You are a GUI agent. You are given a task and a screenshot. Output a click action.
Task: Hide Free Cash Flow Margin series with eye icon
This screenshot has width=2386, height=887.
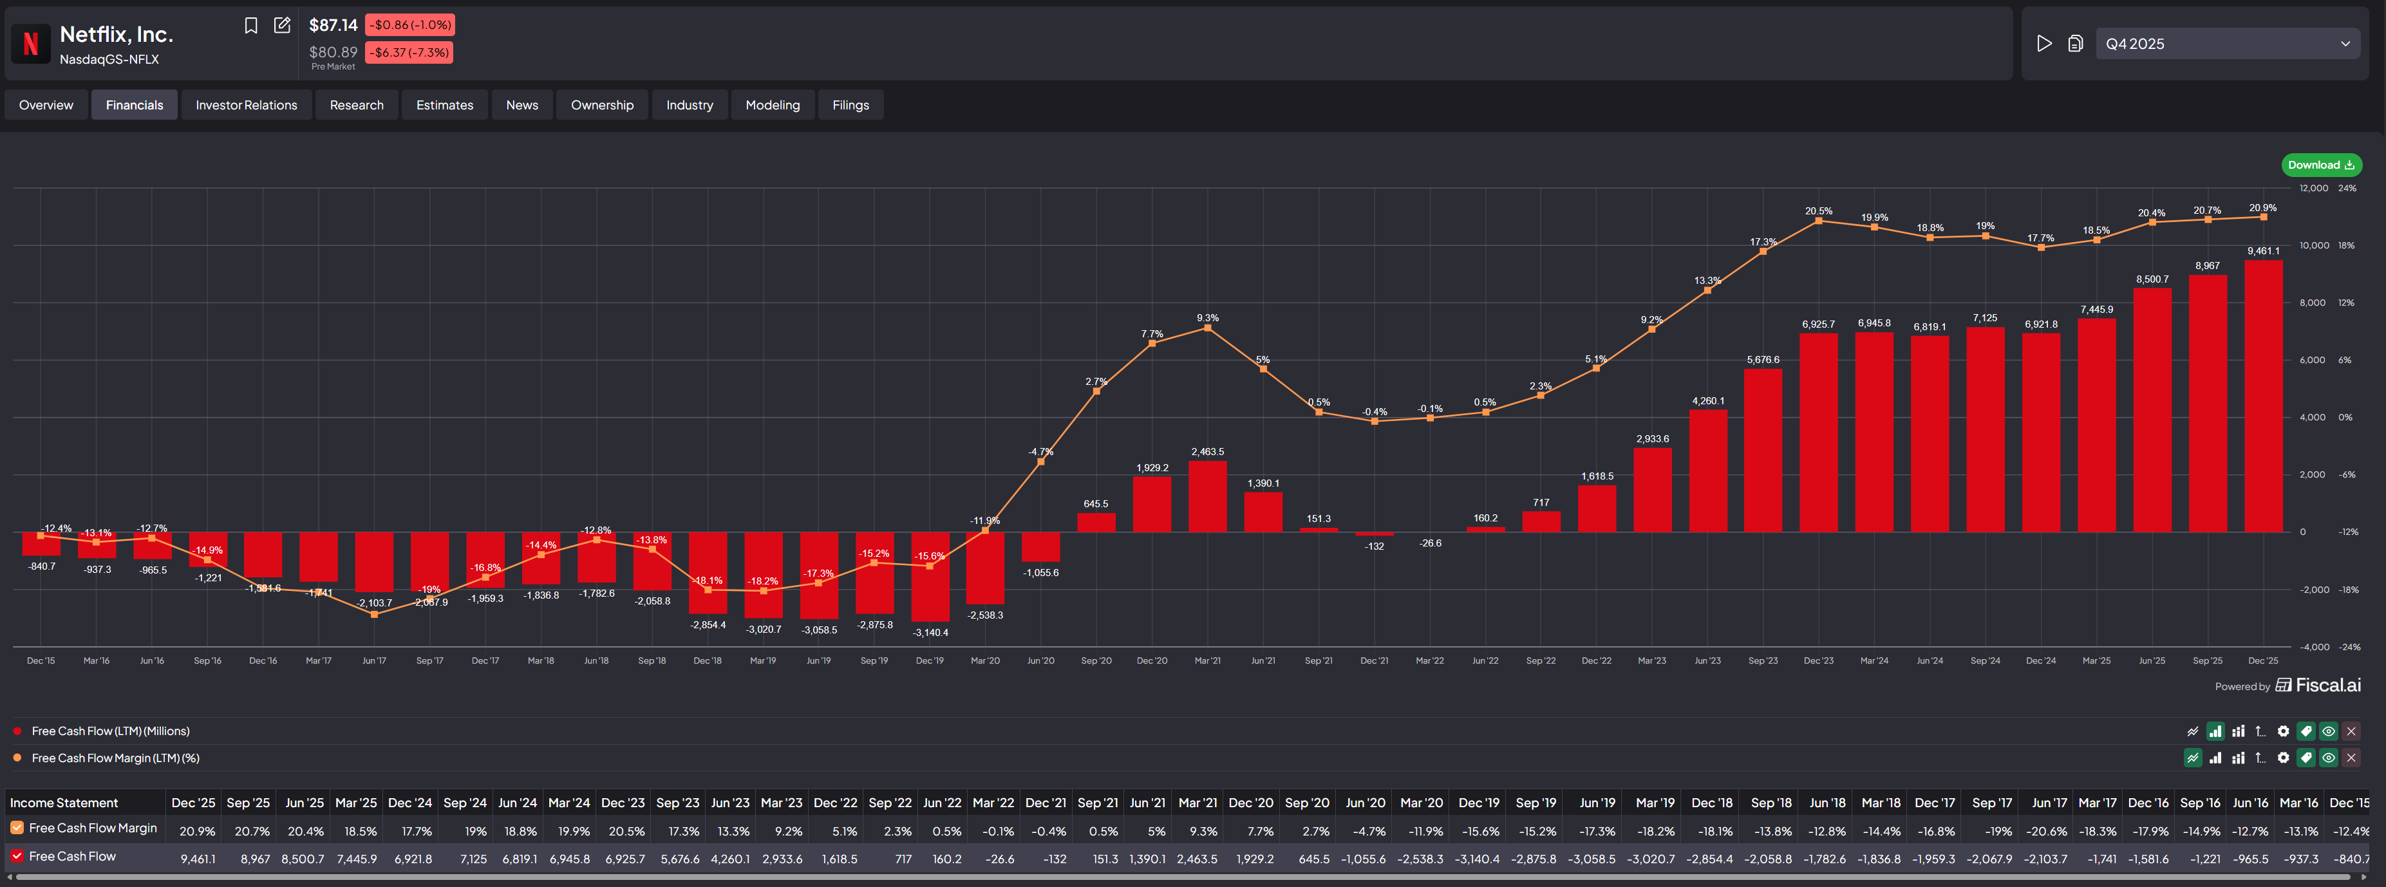(2329, 758)
